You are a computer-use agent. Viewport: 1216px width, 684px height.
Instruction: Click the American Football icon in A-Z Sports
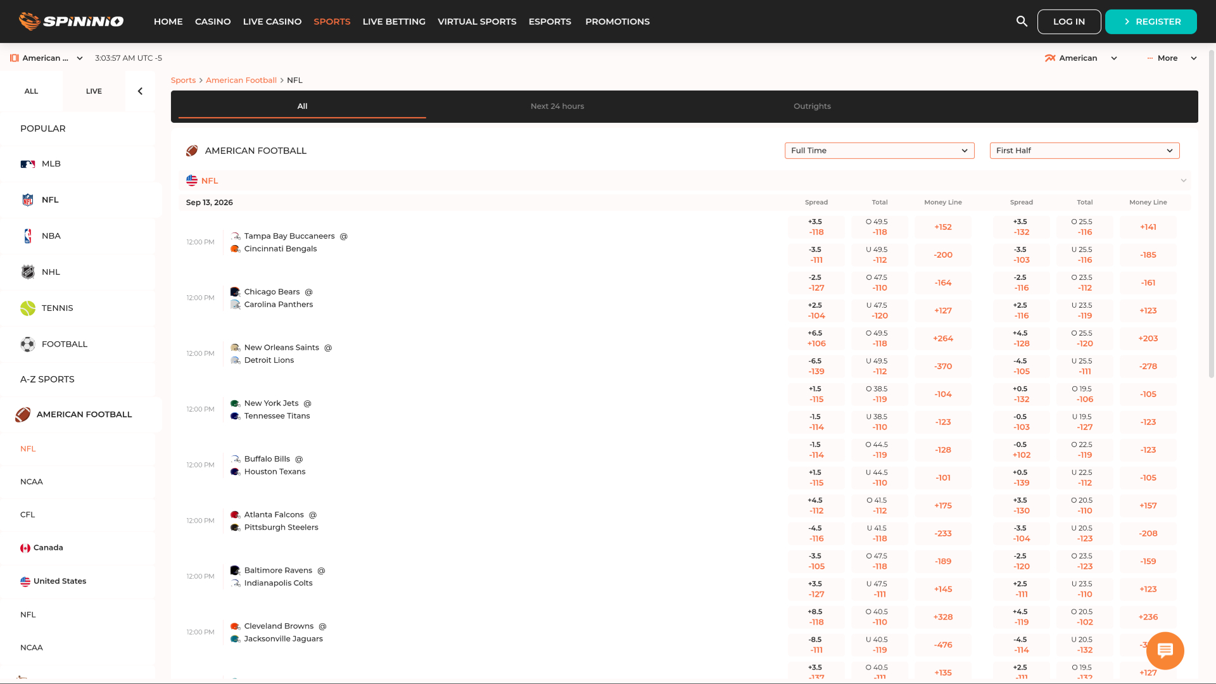click(x=23, y=415)
